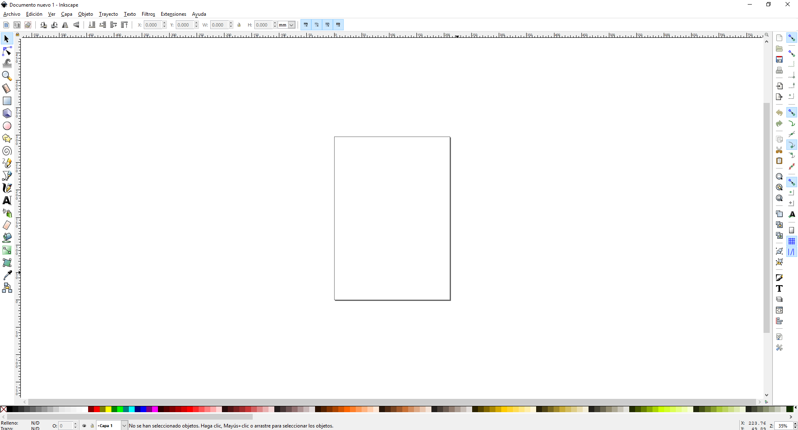Image resolution: width=798 pixels, height=430 pixels.
Task: Open the Edición menu
Action: (x=34, y=14)
